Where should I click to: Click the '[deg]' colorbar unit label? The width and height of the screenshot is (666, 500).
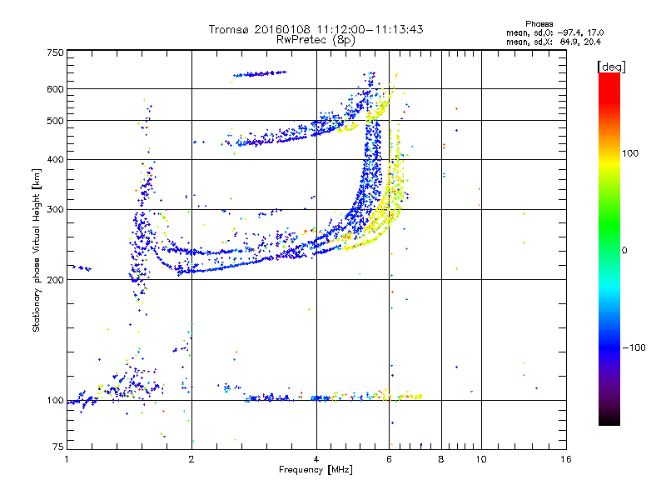[611, 67]
